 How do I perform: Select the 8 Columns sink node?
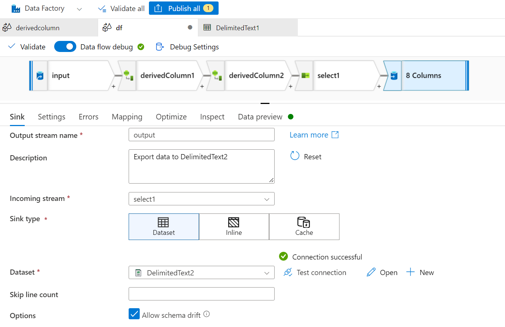[426, 76]
